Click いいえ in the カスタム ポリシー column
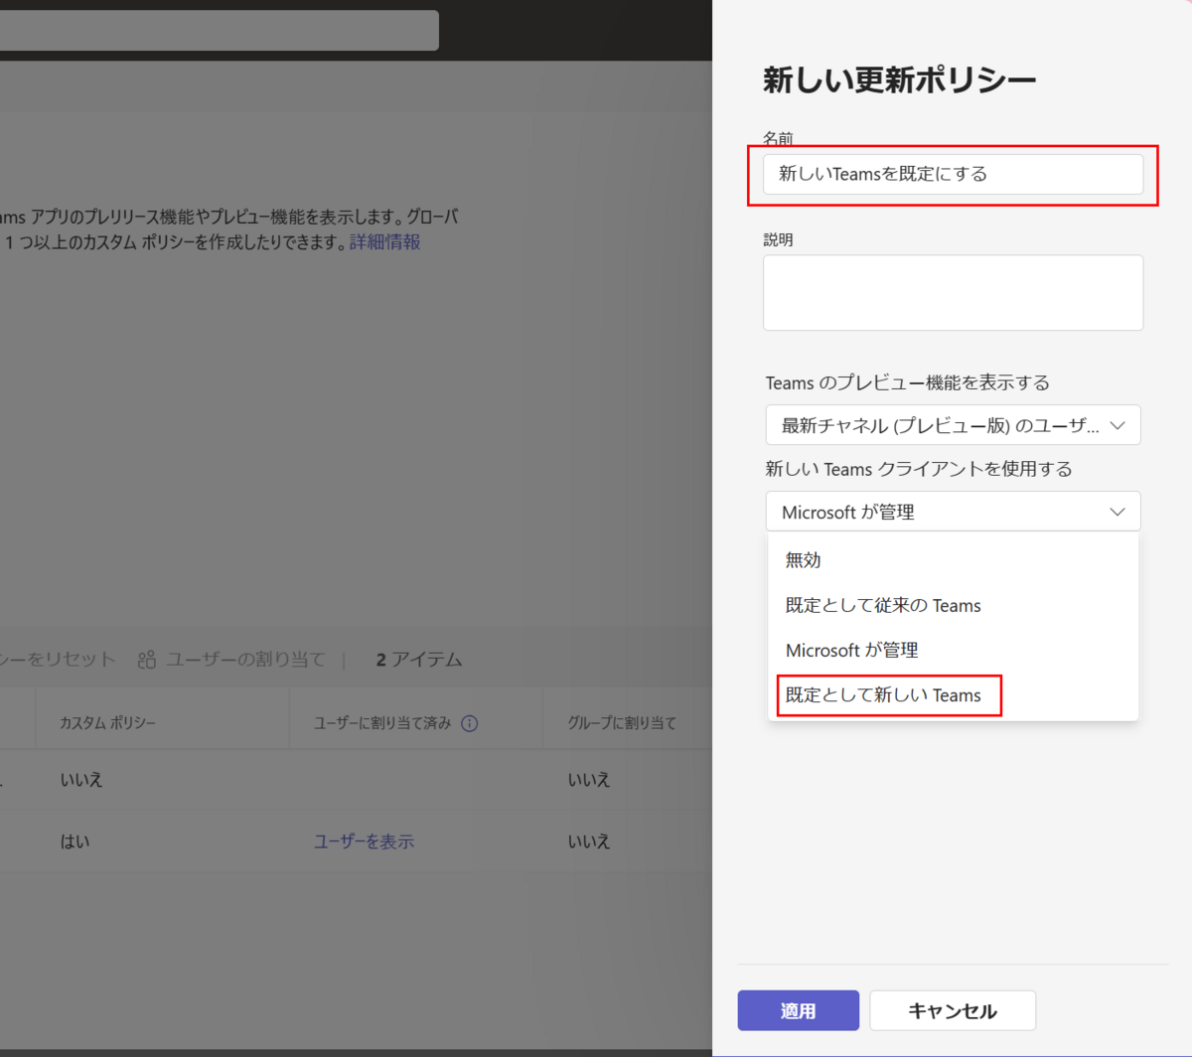The image size is (1192, 1057). click(x=81, y=780)
